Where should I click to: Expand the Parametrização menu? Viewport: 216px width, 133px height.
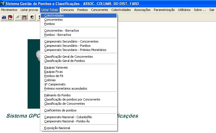pyautogui.click(x=164, y=10)
